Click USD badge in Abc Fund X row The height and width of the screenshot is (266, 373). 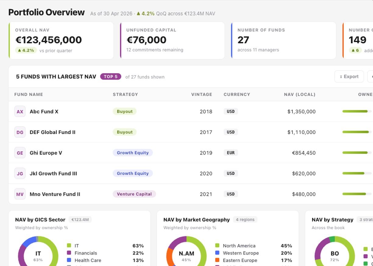click(231, 112)
